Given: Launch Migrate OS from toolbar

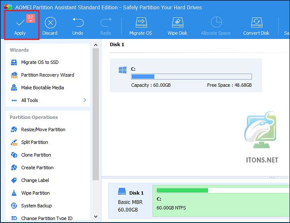Looking at the screenshot, I should click(141, 26).
